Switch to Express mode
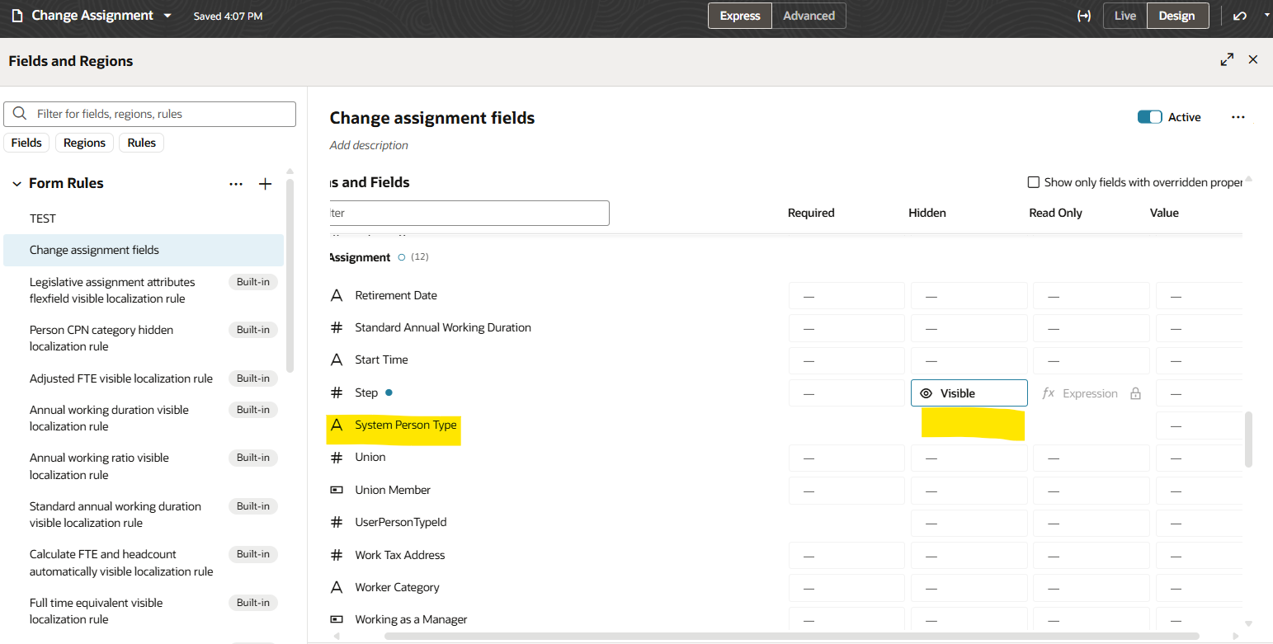Screen dimensions: 1273x644 pos(740,16)
